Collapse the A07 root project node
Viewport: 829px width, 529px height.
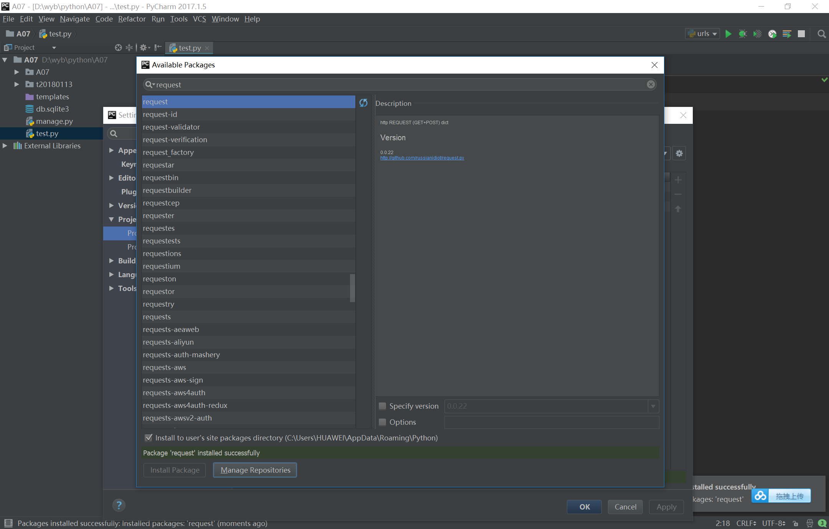(x=5, y=60)
